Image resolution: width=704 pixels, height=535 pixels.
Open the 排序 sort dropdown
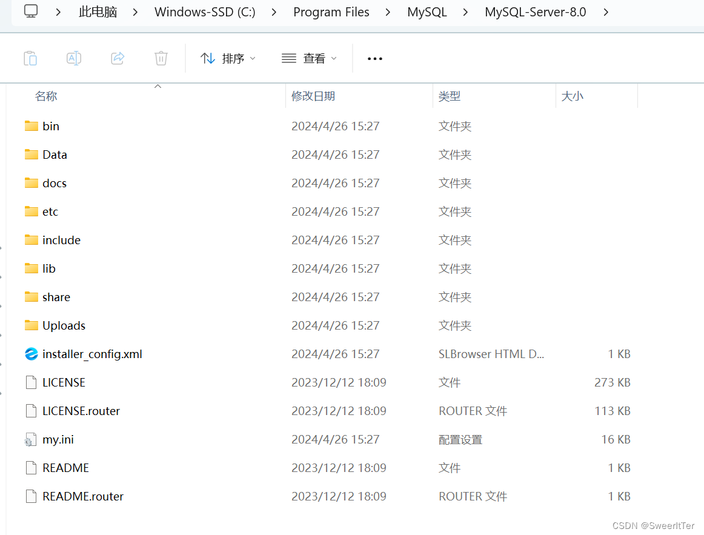(x=228, y=58)
